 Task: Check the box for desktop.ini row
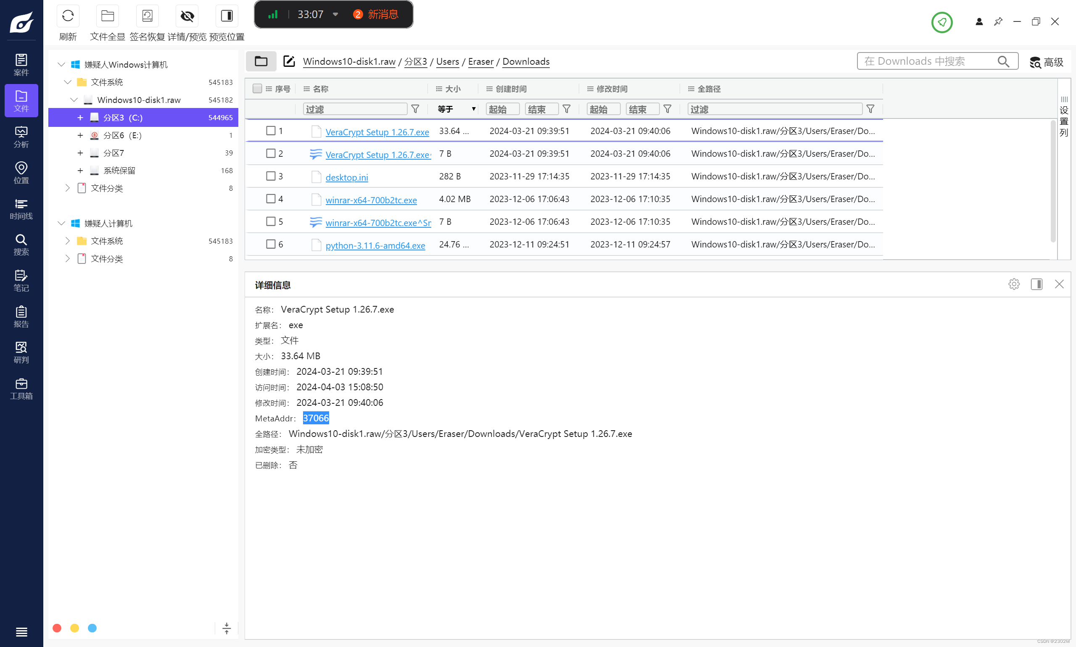pos(270,176)
